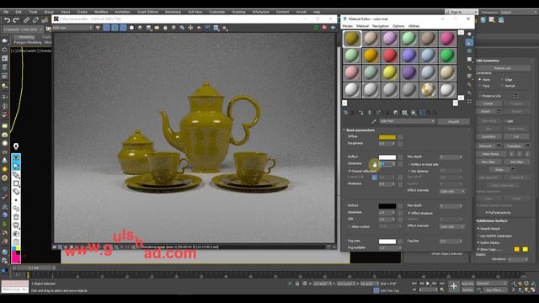Open refraction Affect channels dropdown

(x=452, y=226)
